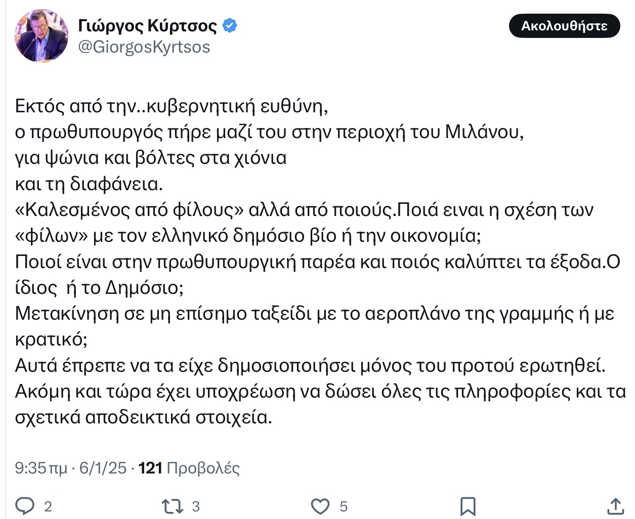This screenshot has height=519, width=635.
Task: Click the 9:35 πμ timestamp
Action: point(40,468)
